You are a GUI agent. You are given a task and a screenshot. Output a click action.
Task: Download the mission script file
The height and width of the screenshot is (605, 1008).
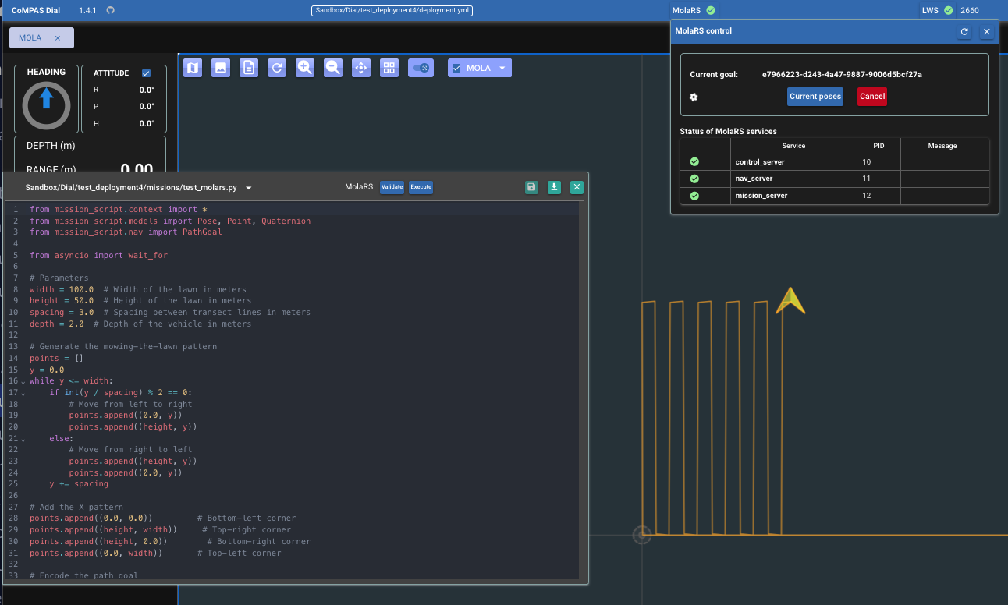(554, 187)
